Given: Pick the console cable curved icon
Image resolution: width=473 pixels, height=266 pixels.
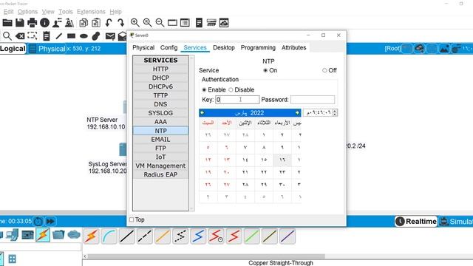Looking at the screenshot, I should point(109,236).
